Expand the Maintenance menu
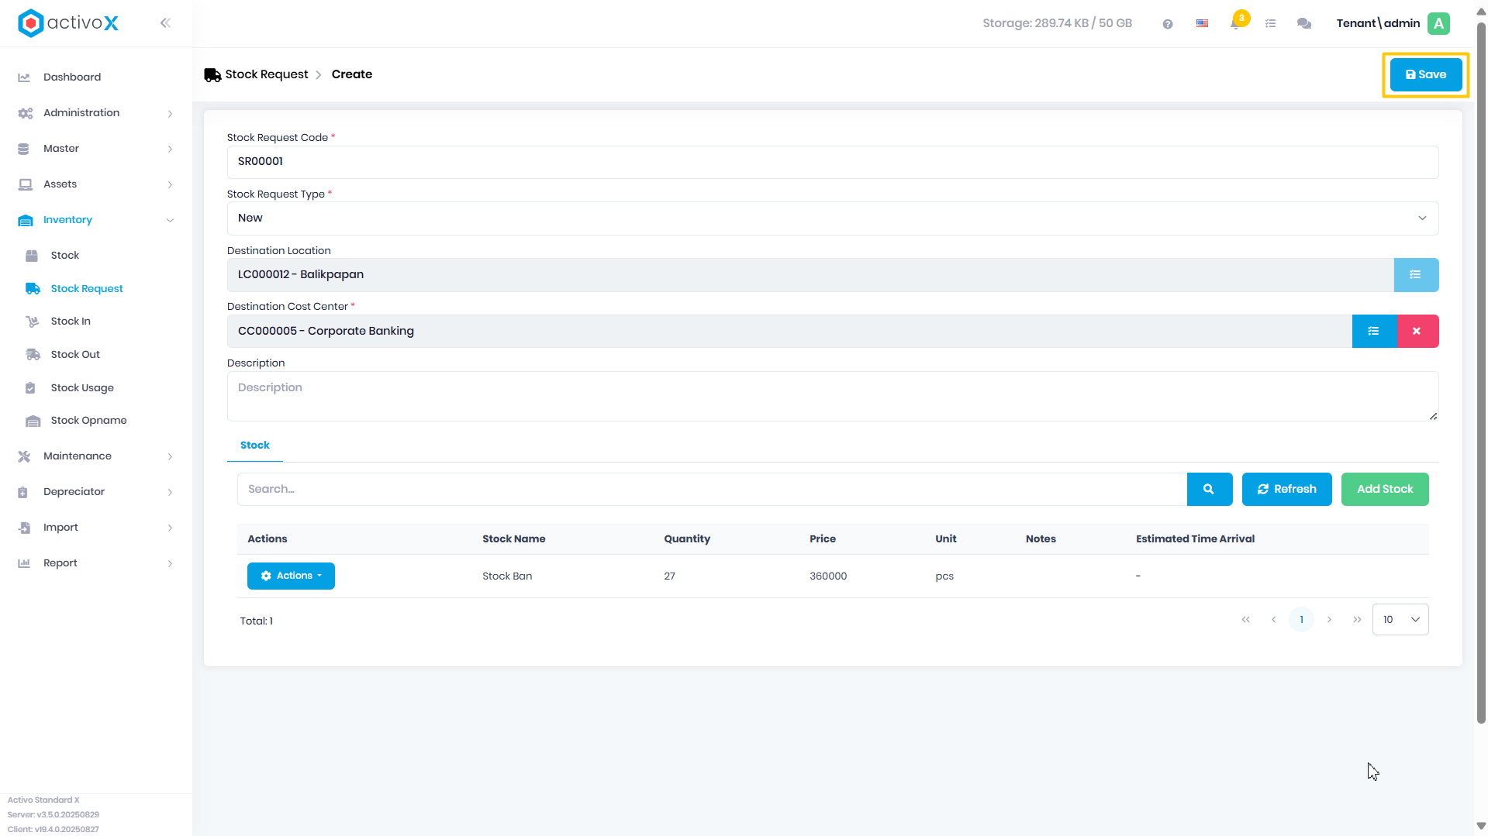 95,456
